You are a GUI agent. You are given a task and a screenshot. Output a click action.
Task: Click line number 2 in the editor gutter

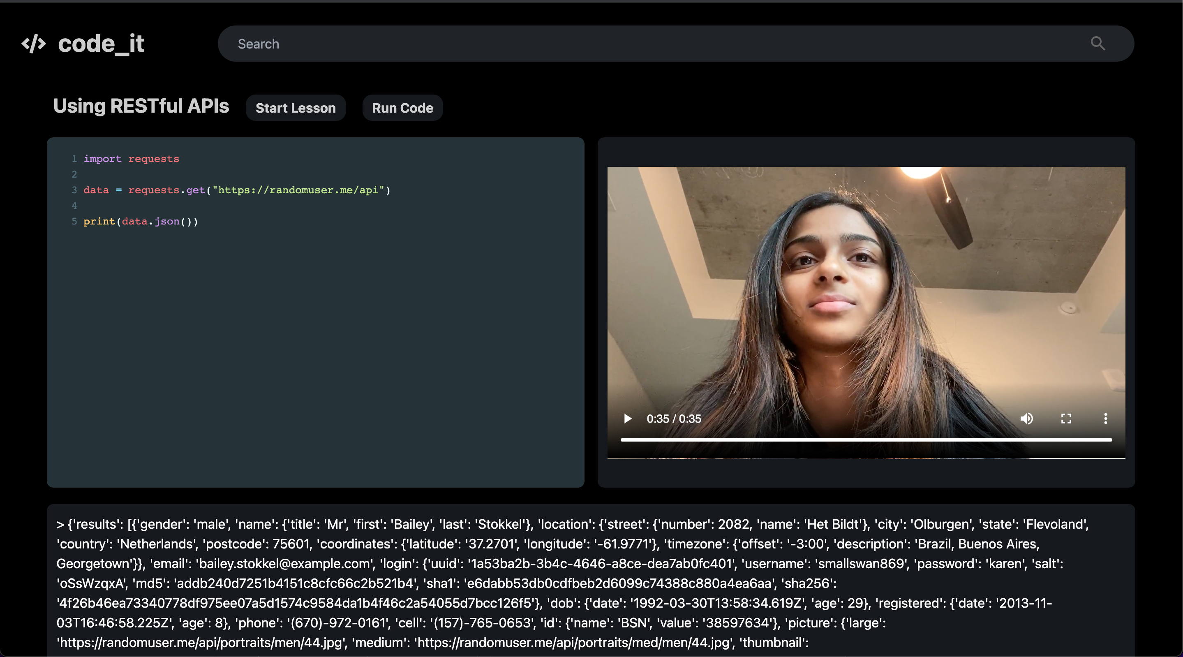pos(74,175)
